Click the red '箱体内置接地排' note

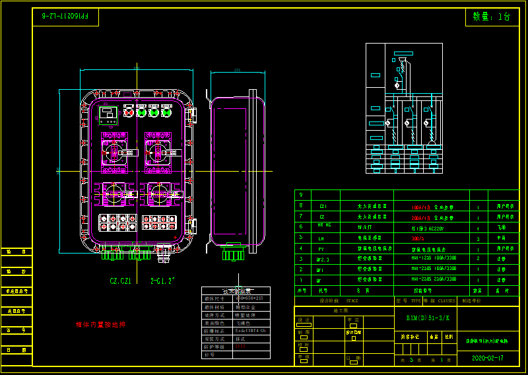pos(101,325)
